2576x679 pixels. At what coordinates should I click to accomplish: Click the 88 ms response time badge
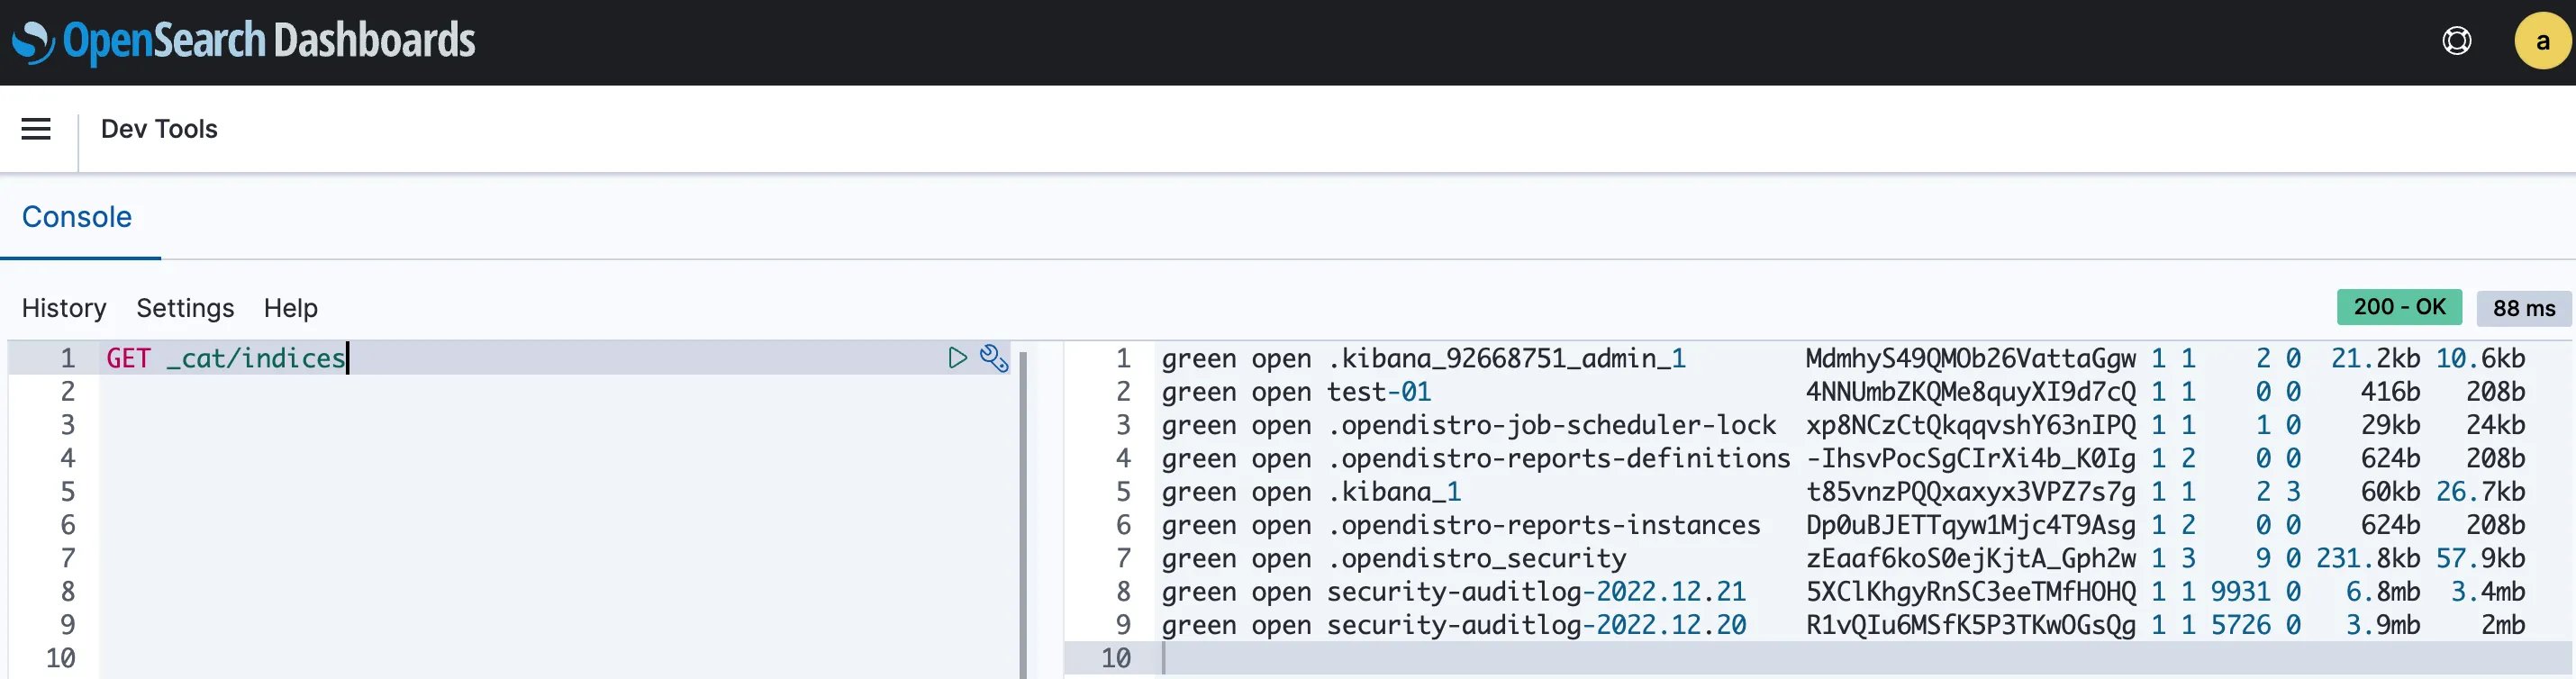(x=2523, y=308)
